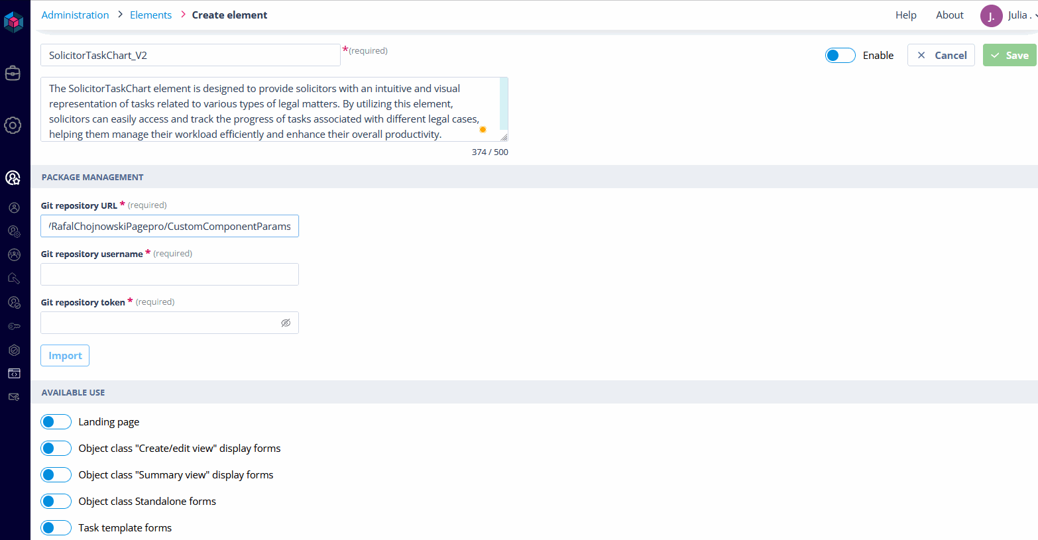Image resolution: width=1038 pixels, height=540 pixels.
Task: Open the settings gear icon in the sidebar
Action: click(13, 125)
